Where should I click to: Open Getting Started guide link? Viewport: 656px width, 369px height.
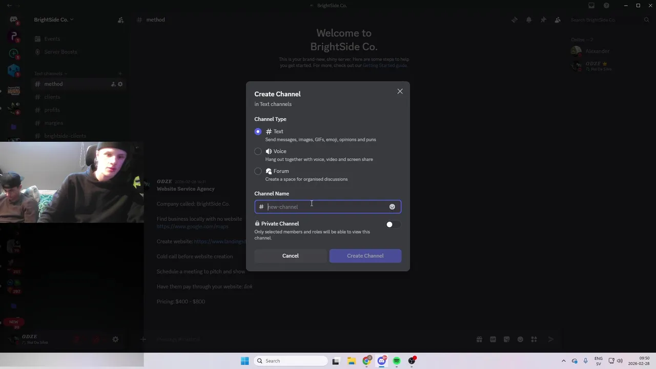pyautogui.click(x=384, y=66)
